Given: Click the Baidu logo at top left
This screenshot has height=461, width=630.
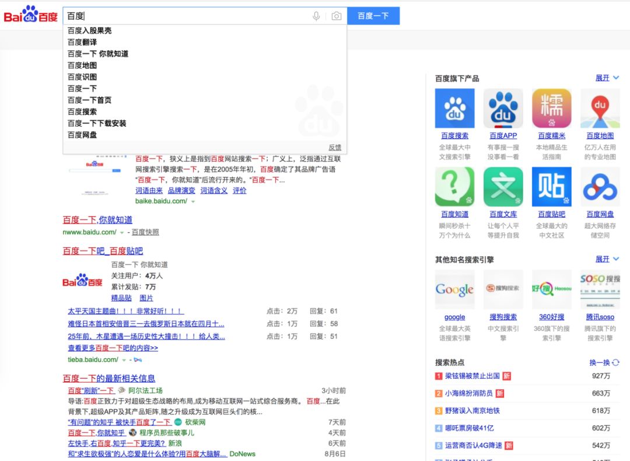Looking at the screenshot, I should pos(30,15).
